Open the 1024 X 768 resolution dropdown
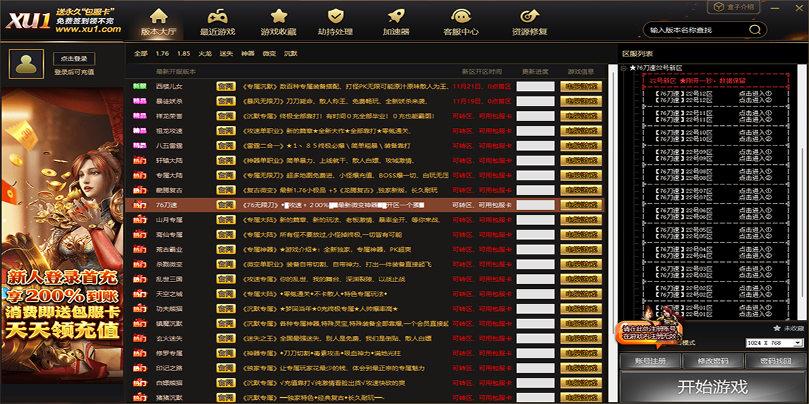 (x=798, y=343)
